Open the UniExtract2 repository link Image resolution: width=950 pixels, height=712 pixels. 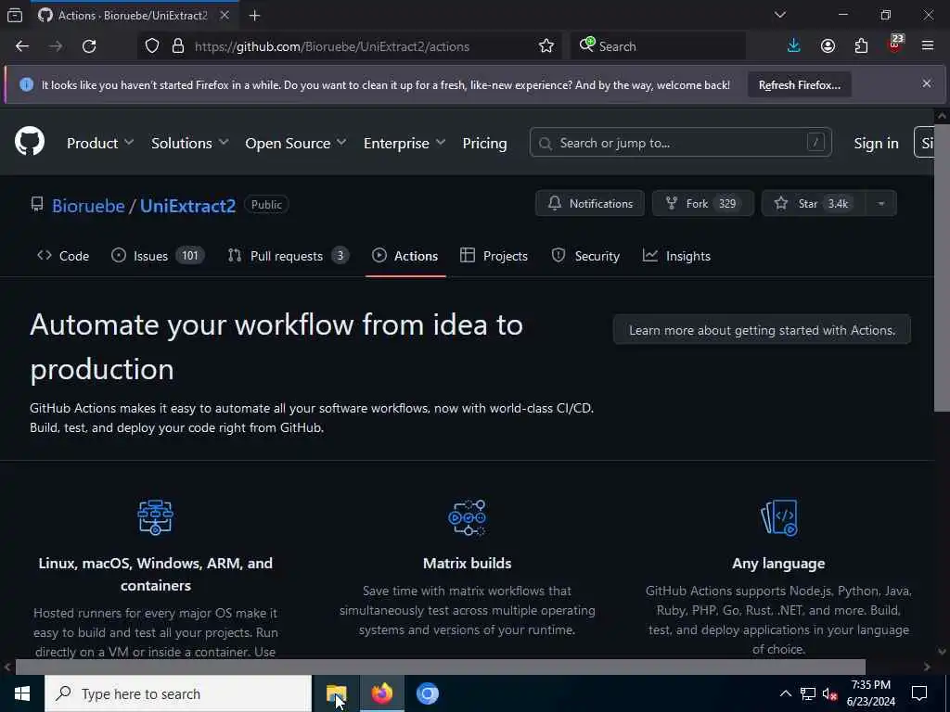pyautogui.click(x=187, y=205)
